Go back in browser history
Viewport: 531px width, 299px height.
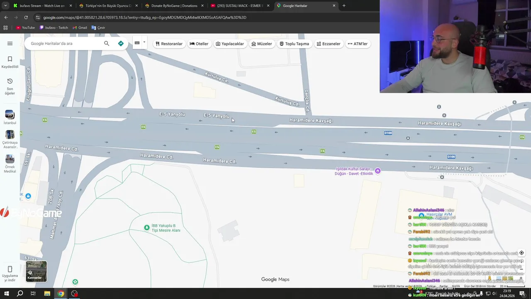6,17
